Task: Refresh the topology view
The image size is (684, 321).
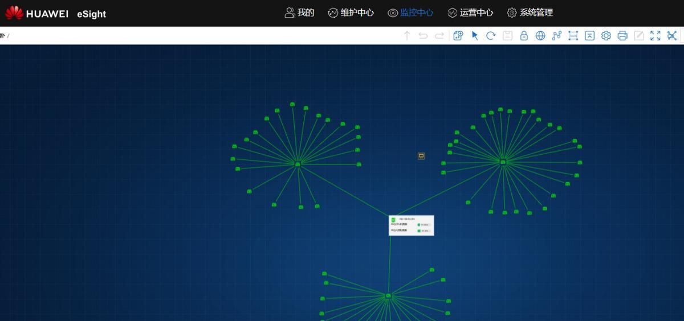Action: [x=491, y=36]
